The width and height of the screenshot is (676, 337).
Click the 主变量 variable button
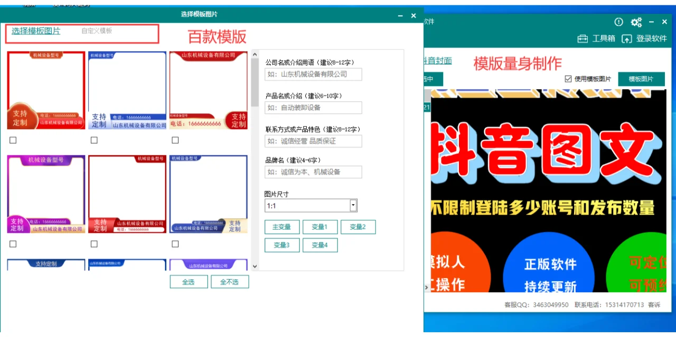point(282,227)
